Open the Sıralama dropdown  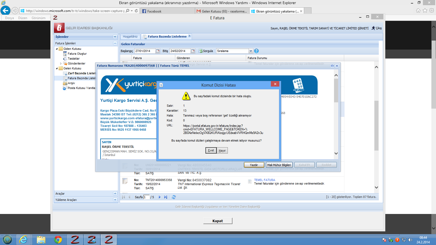(251, 51)
